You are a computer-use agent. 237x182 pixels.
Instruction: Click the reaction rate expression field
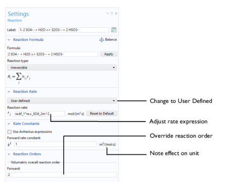39,114
